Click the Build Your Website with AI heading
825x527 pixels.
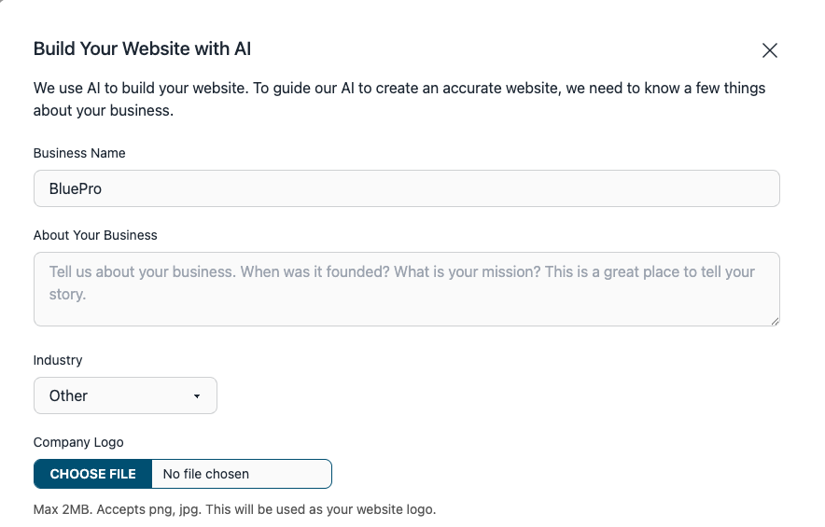pos(142,49)
